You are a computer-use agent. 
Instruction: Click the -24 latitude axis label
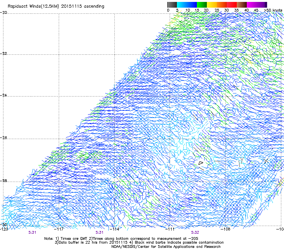pos(3,95)
